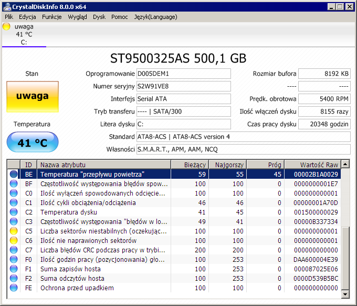The image size is (357, 306).
Task: Open the Wygląd menu
Action: (x=77, y=17)
